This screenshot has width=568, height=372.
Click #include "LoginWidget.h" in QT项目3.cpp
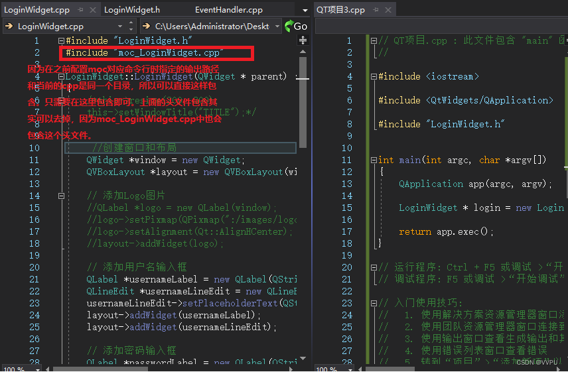tap(441, 124)
